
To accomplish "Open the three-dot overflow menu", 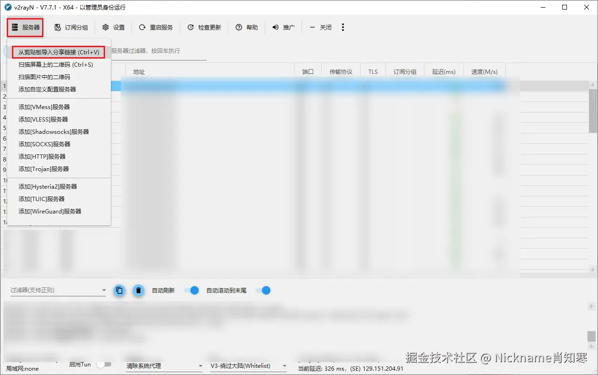I will pos(343,28).
